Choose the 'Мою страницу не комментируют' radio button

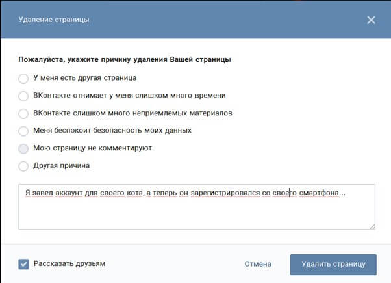[x=23, y=148]
